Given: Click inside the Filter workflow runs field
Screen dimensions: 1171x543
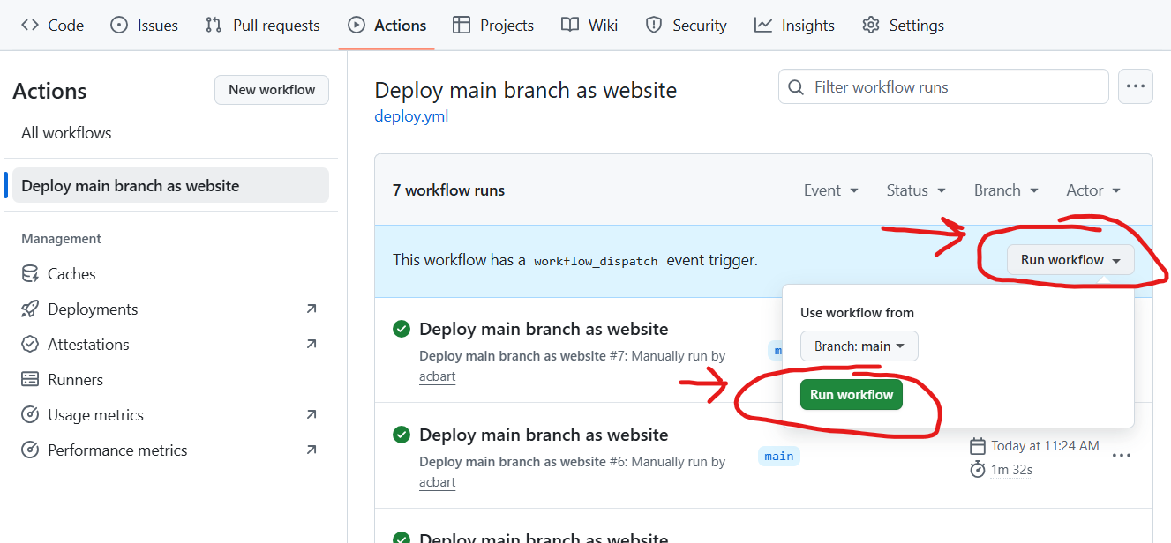Looking at the screenshot, I should [942, 86].
